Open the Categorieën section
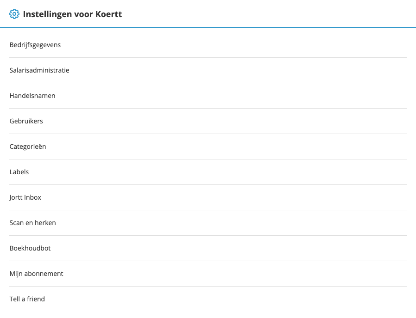Viewport: 416px width, 318px height. [28, 147]
